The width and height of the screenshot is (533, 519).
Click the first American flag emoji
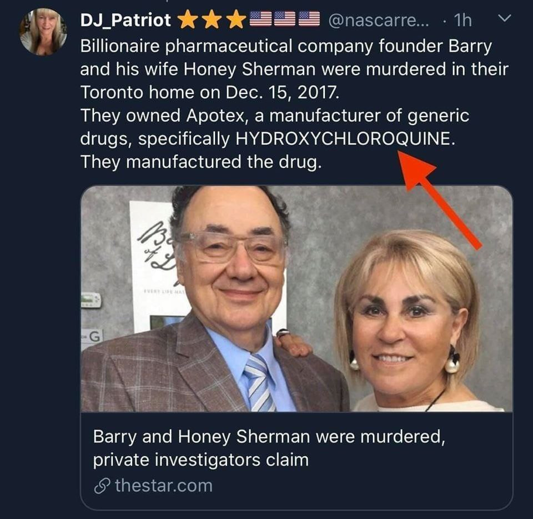261,20
